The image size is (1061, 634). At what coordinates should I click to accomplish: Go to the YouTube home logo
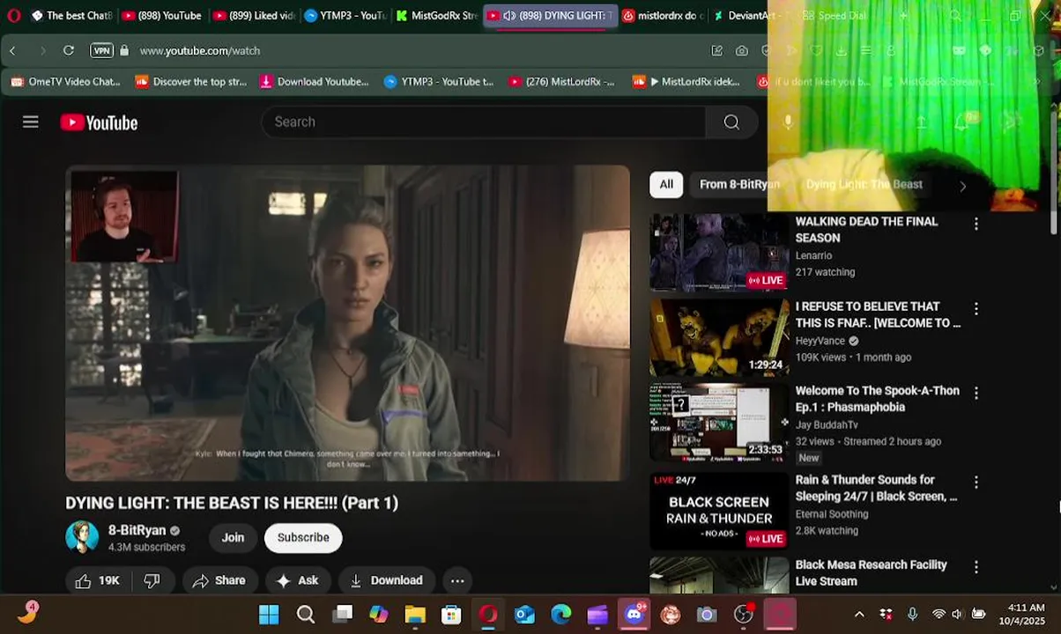(x=99, y=122)
